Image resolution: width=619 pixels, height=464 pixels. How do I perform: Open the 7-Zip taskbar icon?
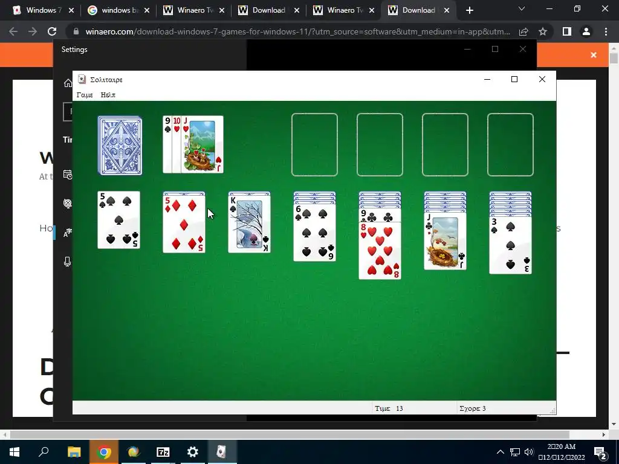[x=163, y=452]
